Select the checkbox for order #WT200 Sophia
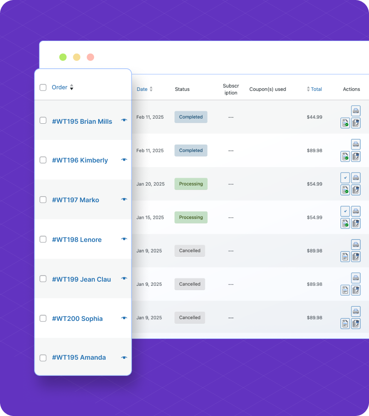The image size is (369, 416). (43, 318)
